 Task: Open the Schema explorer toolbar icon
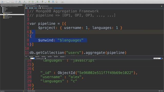[x=49, y=2]
